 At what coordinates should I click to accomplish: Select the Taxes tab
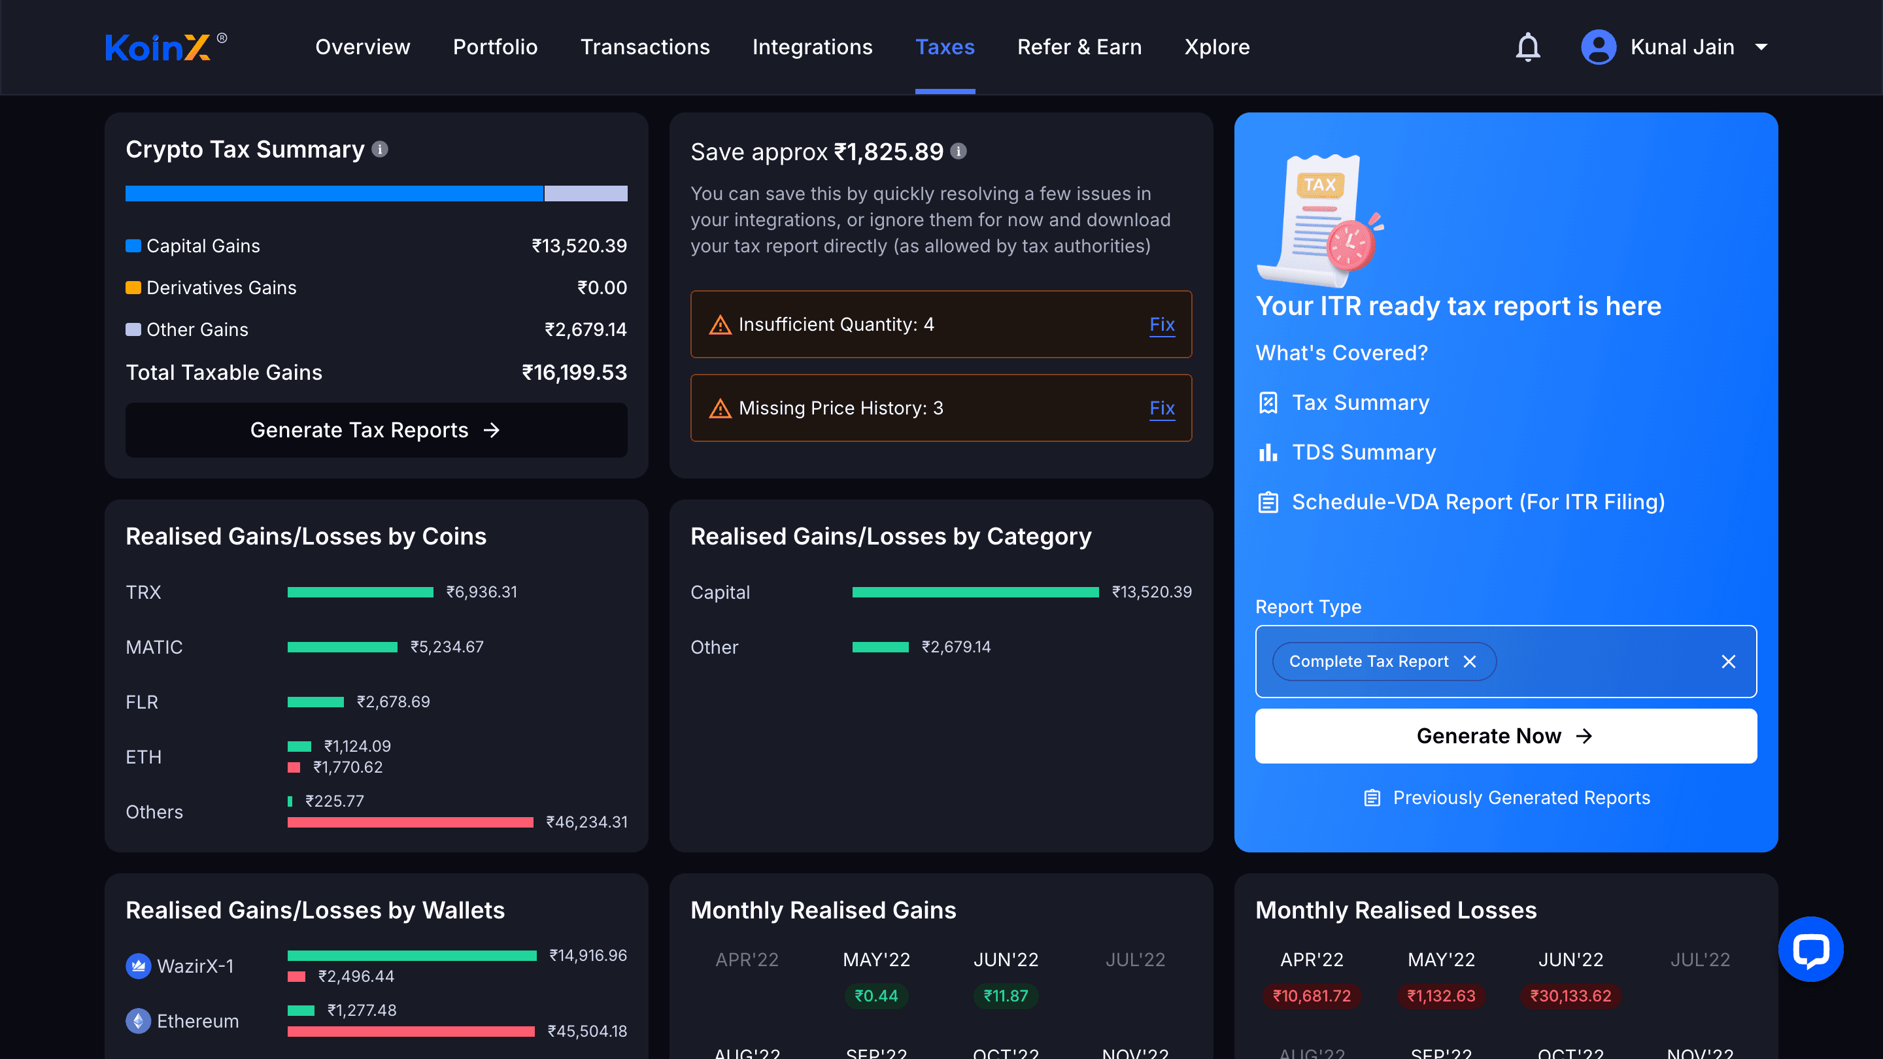pos(944,47)
